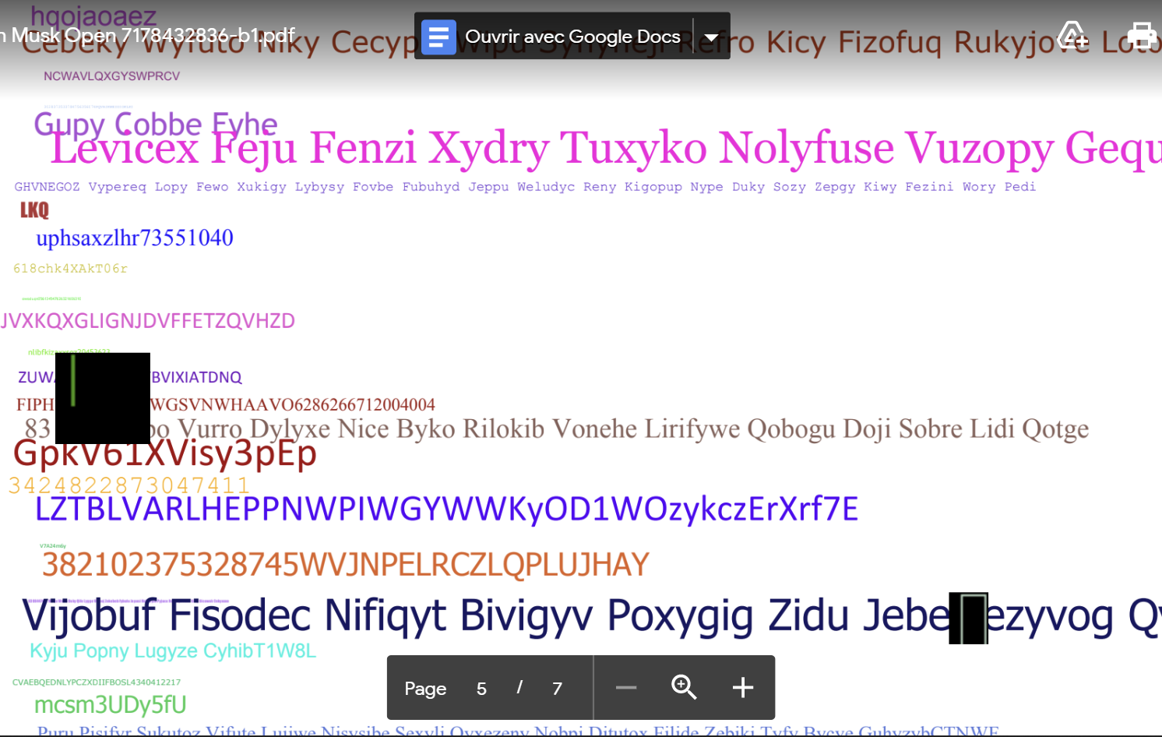Click the Google Docs icon
Viewport: 1162px width, 737px height.
click(x=438, y=37)
